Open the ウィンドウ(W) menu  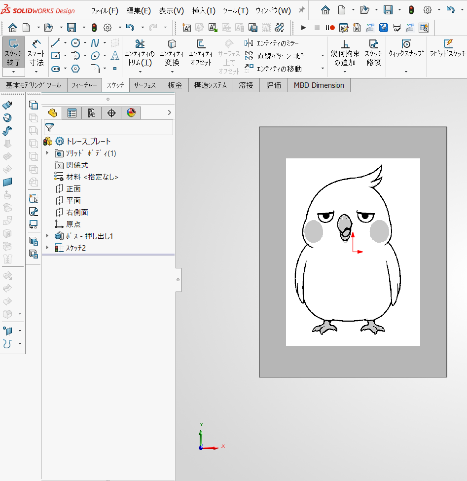[273, 11]
